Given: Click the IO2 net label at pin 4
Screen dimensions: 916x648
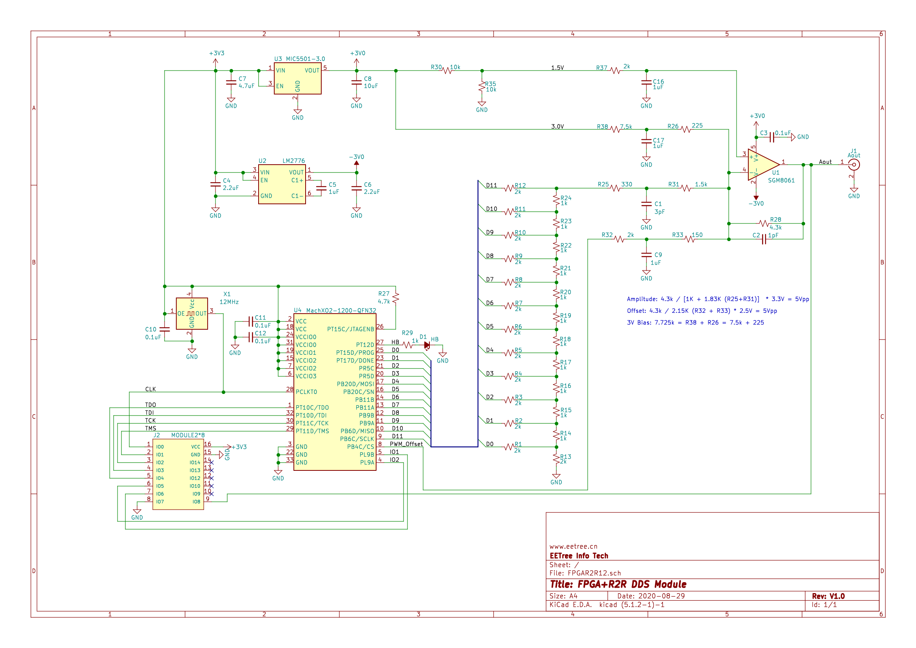Looking at the screenshot, I should [x=395, y=459].
